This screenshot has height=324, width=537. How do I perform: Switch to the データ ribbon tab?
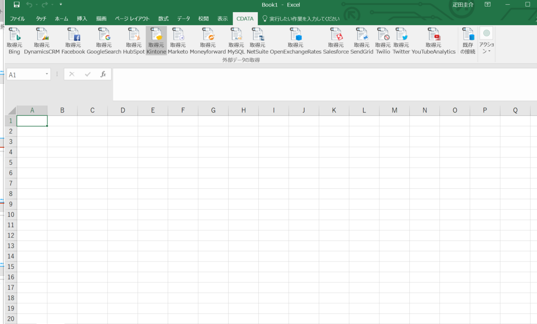click(183, 18)
